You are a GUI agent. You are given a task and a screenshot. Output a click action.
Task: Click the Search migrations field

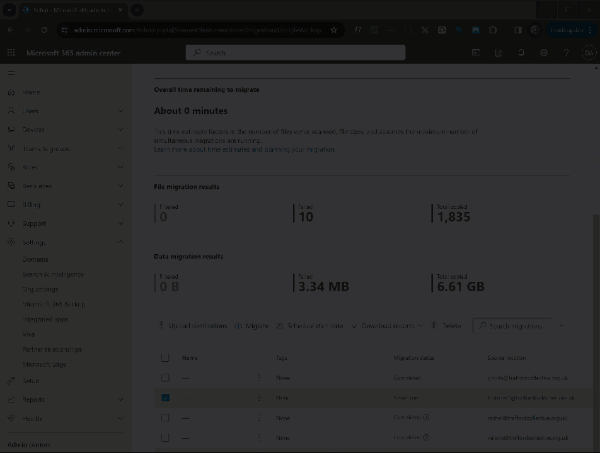point(512,326)
